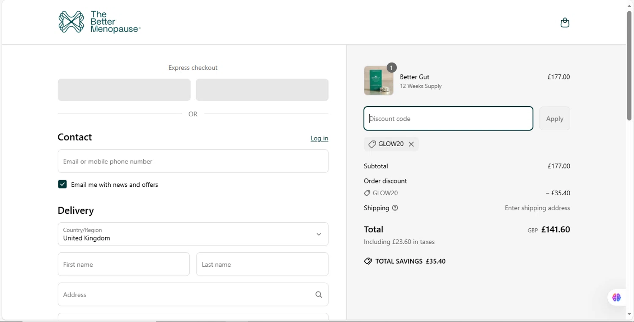
Task: Focus the Discount code input field
Action: pos(448,119)
